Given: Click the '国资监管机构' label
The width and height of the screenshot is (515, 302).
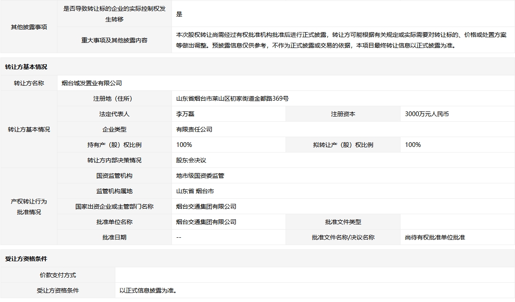Looking at the screenshot, I should [114, 176].
